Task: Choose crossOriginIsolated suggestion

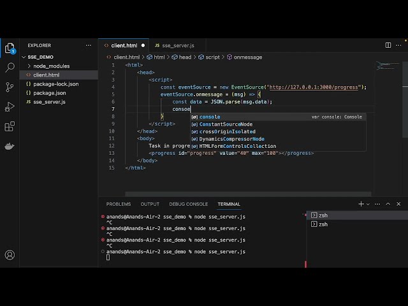Action: [x=278, y=131]
